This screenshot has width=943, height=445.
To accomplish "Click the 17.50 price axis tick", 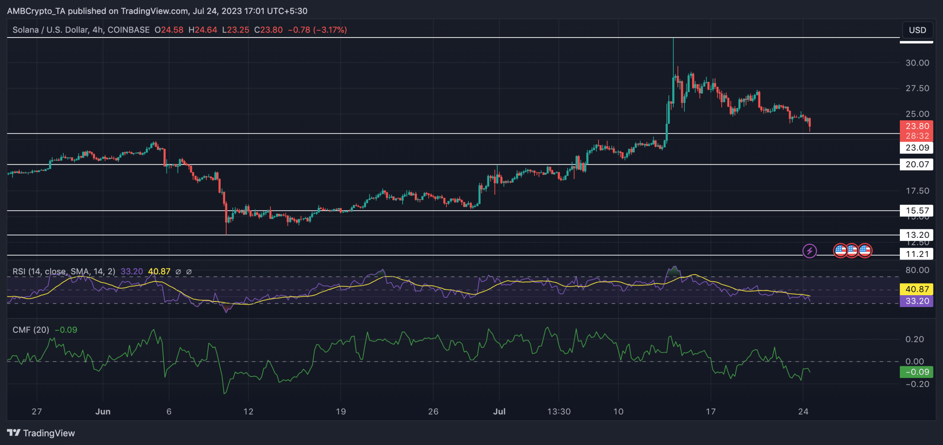I will [917, 191].
